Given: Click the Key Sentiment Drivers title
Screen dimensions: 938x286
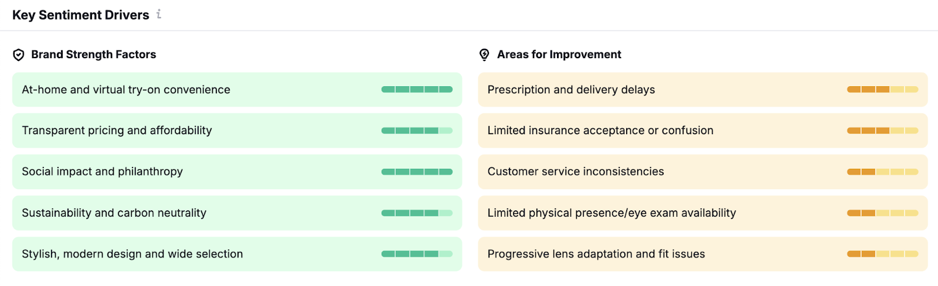Looking at the screenshot, I should (81, 15).
